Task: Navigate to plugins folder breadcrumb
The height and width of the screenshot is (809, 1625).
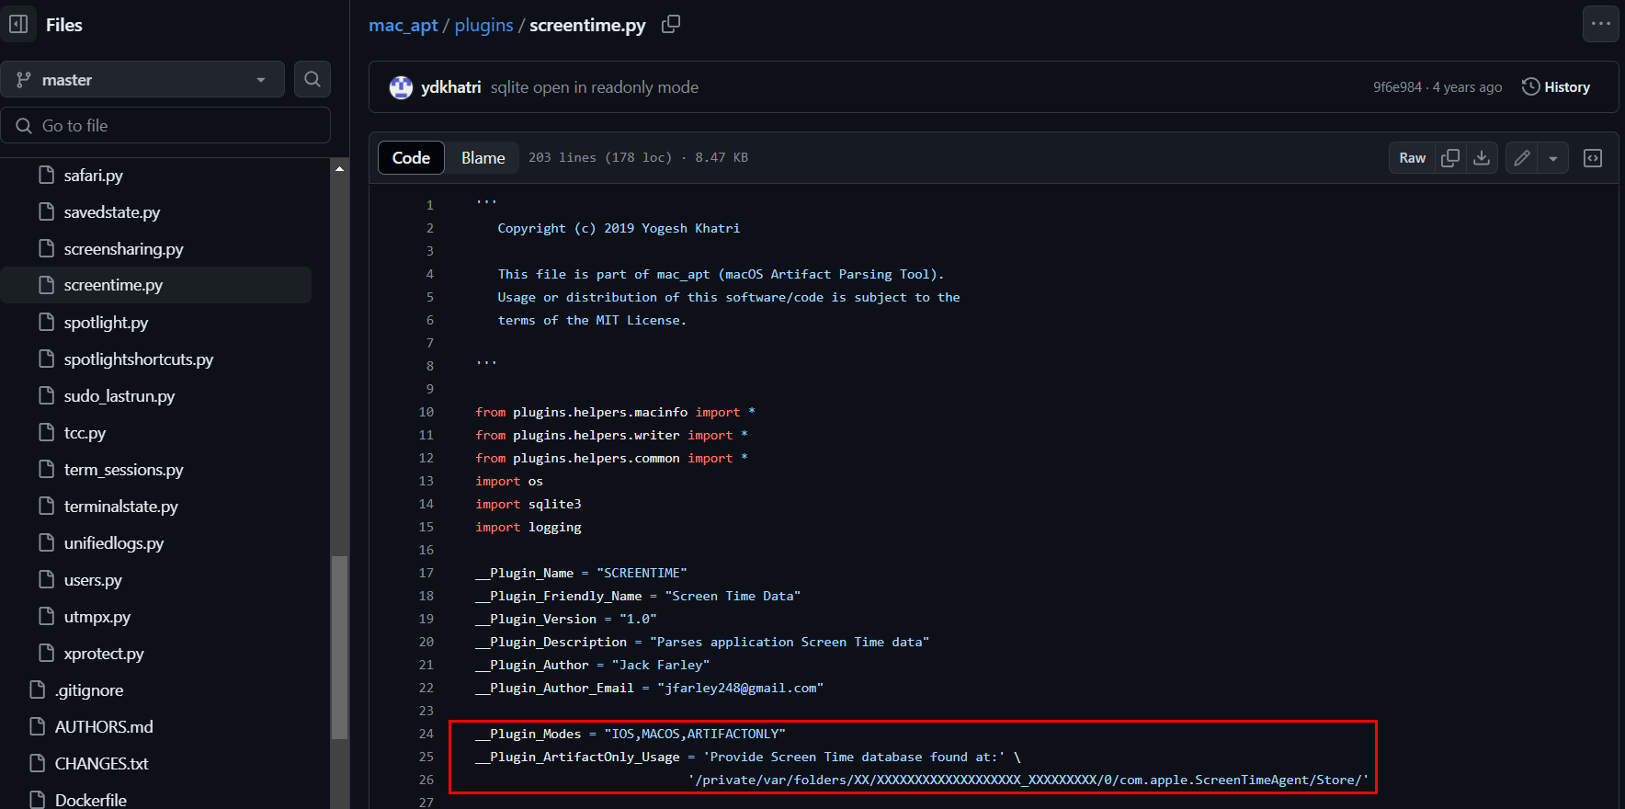Action: pyautogui.click(x=483, y=25)
